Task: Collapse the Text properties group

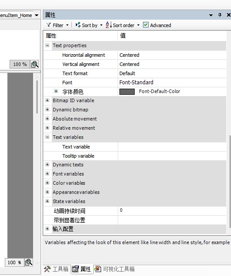Action: click(47, 45)
